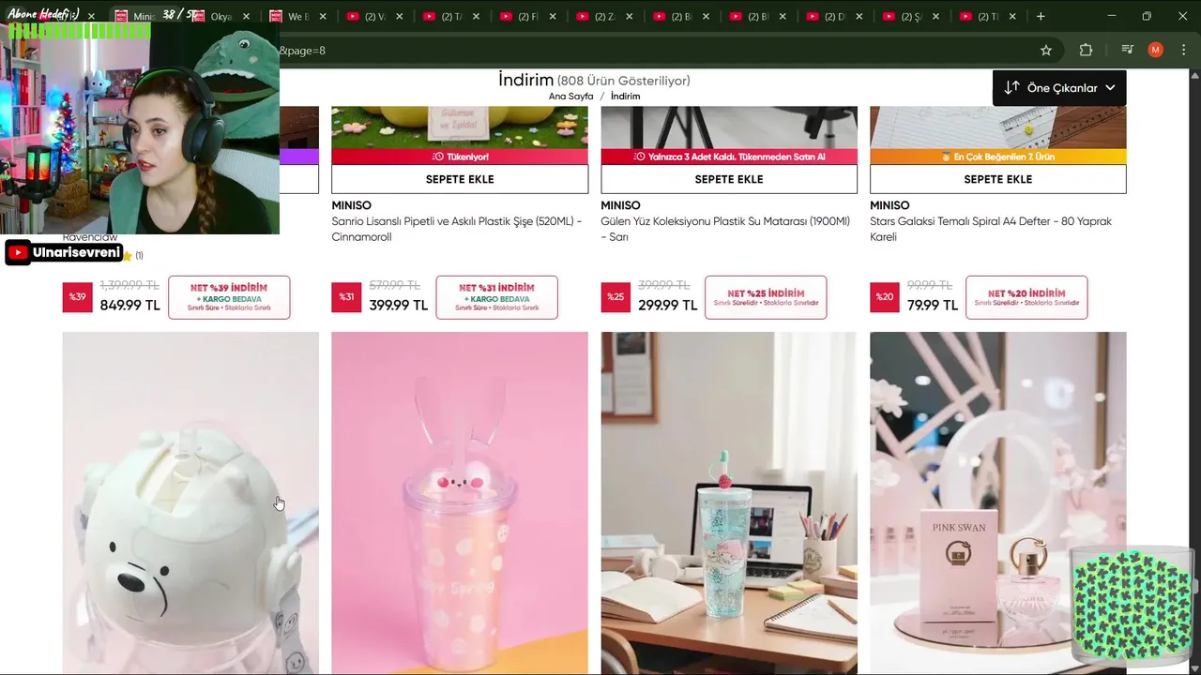Close the 'We B' browser tab

[x=323, y=17]
